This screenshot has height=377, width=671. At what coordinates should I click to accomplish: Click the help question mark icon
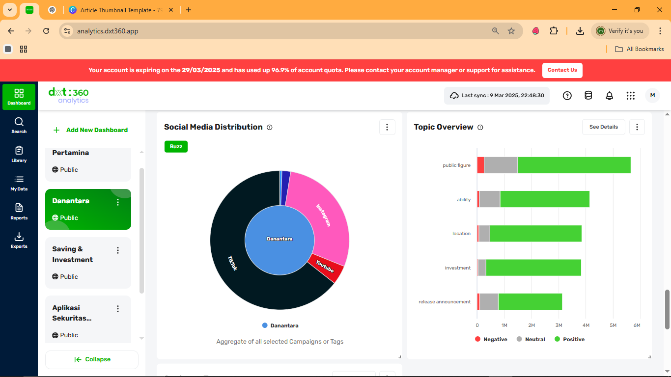[567, 96]
